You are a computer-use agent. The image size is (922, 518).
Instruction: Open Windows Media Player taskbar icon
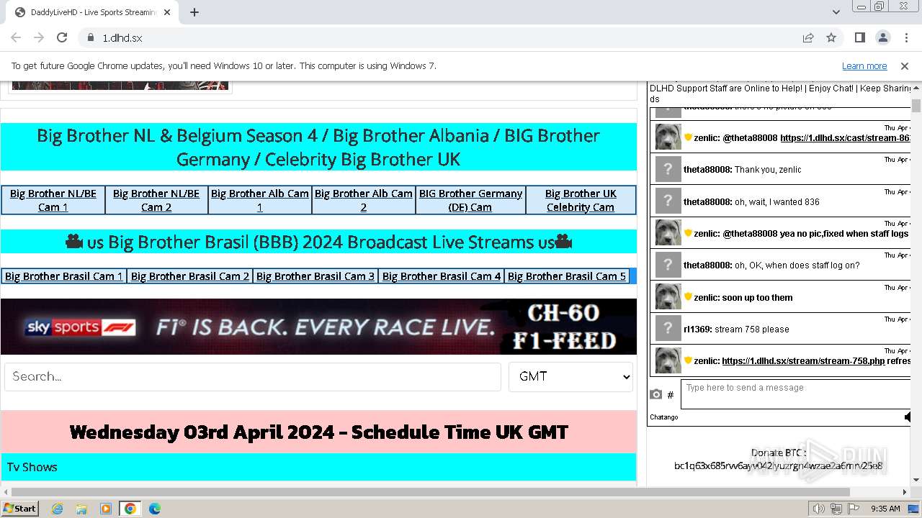pyautogui.click(x=106, y=509)
